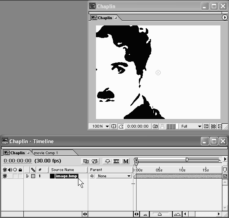This screenshot has height=218, width=229.
Task: Take a snapshot with the camera icon
Action: point(155,126)
